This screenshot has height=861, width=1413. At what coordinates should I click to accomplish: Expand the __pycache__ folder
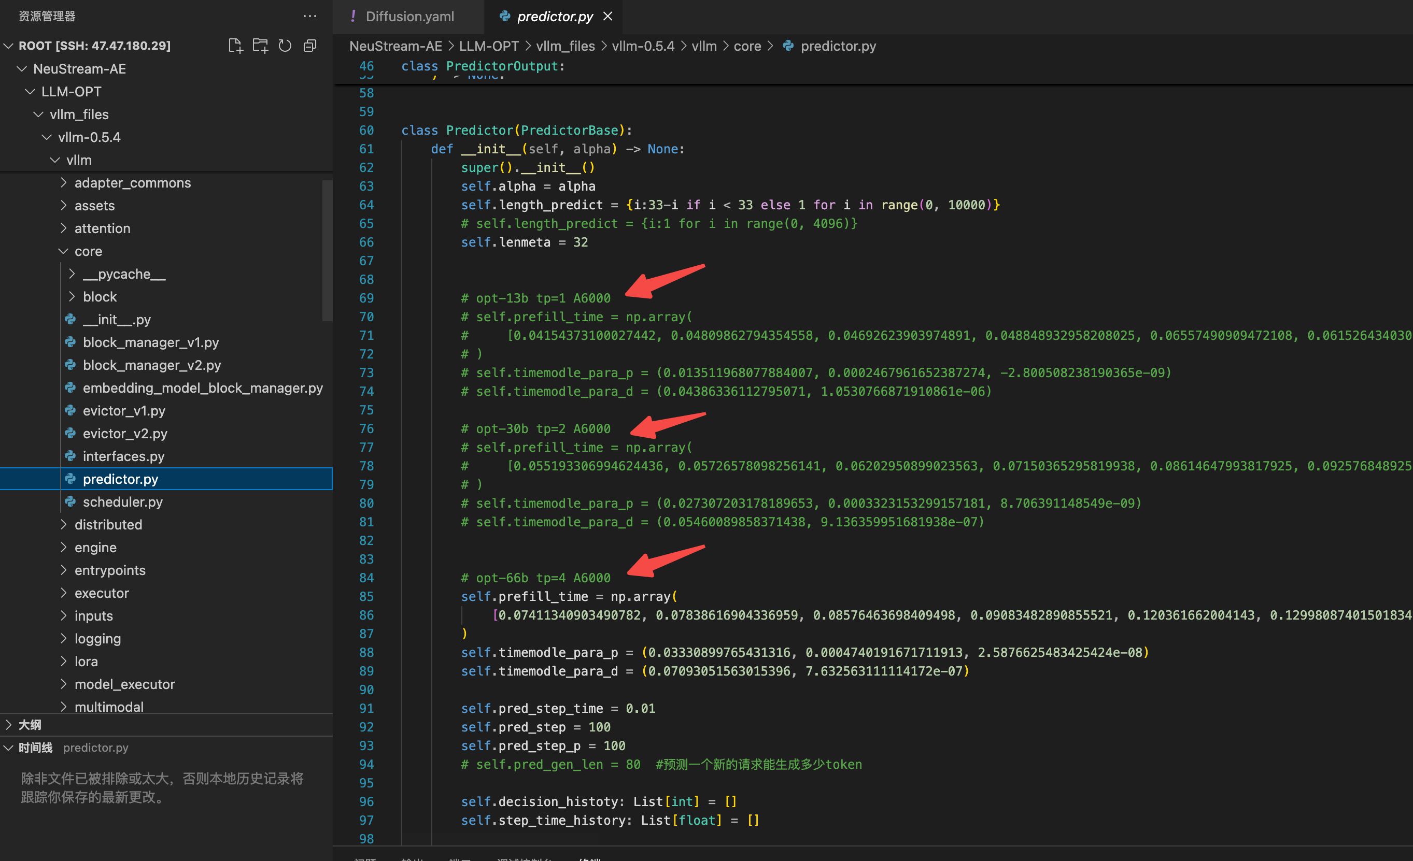click(72, 274)
